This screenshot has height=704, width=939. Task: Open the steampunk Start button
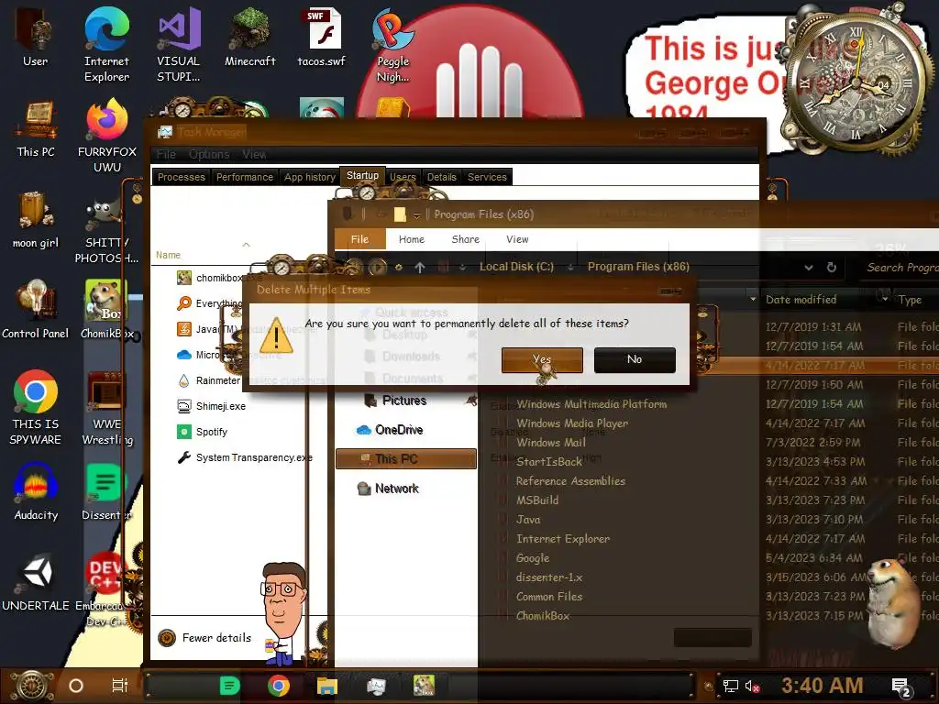[31, 686]
